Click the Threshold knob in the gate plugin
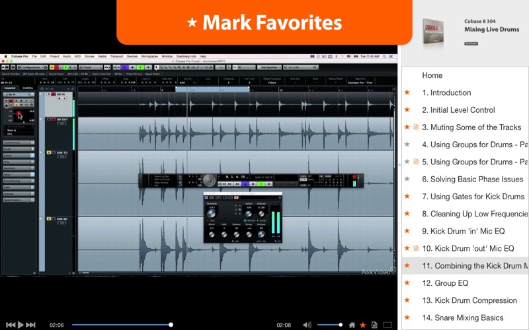 [212, 213]
